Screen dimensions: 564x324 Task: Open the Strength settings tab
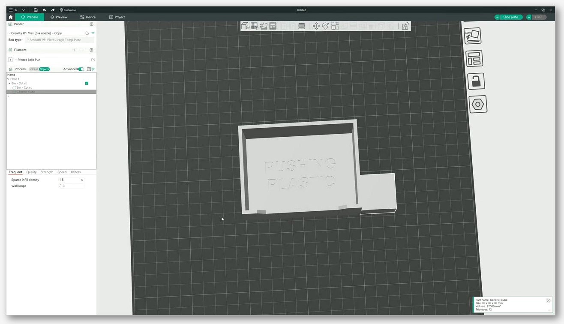47,172
